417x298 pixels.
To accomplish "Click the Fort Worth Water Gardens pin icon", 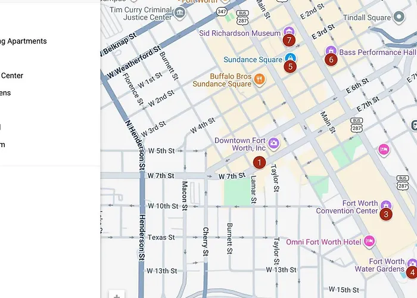I will coord(412,263).
